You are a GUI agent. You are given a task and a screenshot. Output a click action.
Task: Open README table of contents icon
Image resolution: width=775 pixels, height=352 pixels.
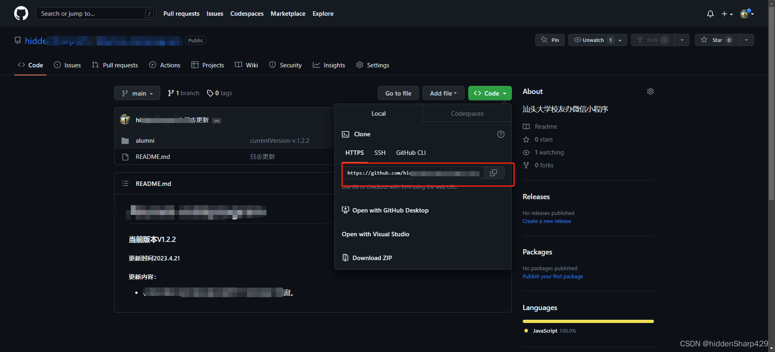tap(125, 183)
